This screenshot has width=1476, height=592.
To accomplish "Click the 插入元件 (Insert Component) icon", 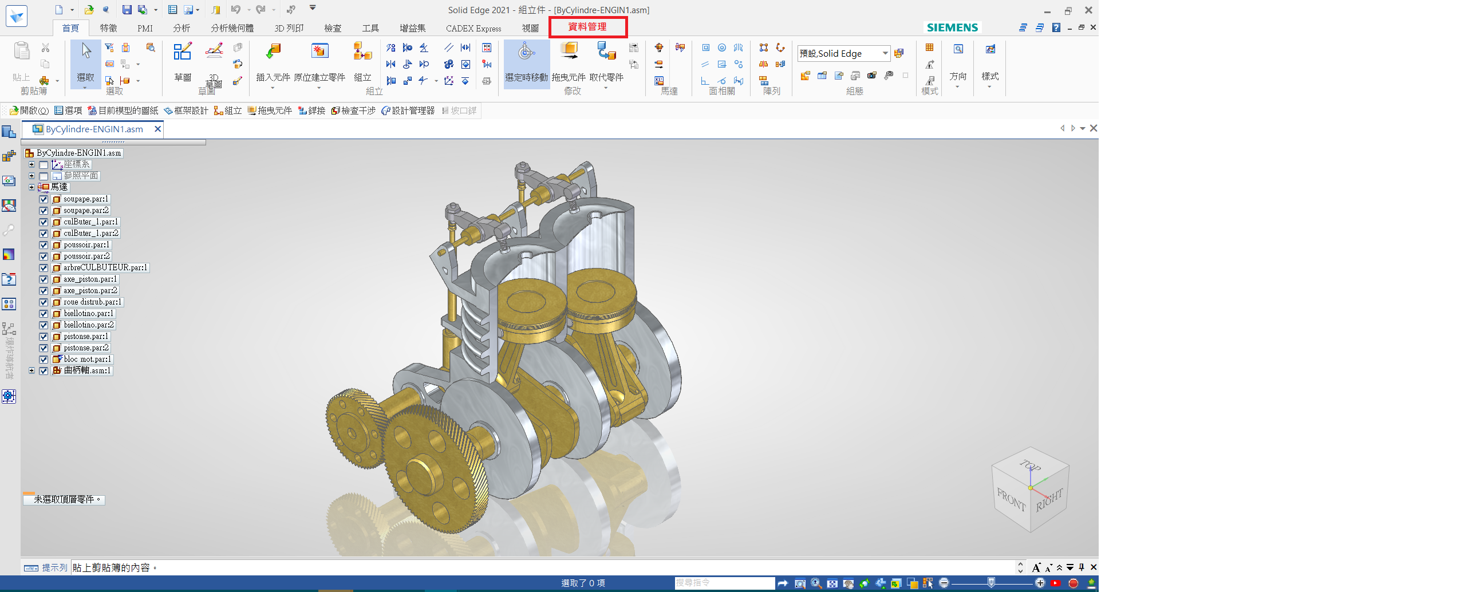I will (273, 52).
